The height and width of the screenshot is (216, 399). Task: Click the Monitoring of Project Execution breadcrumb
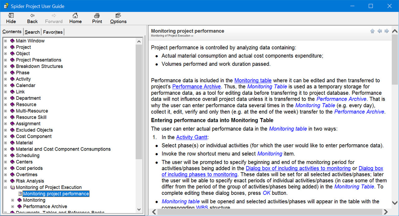[x=171, y=36]
